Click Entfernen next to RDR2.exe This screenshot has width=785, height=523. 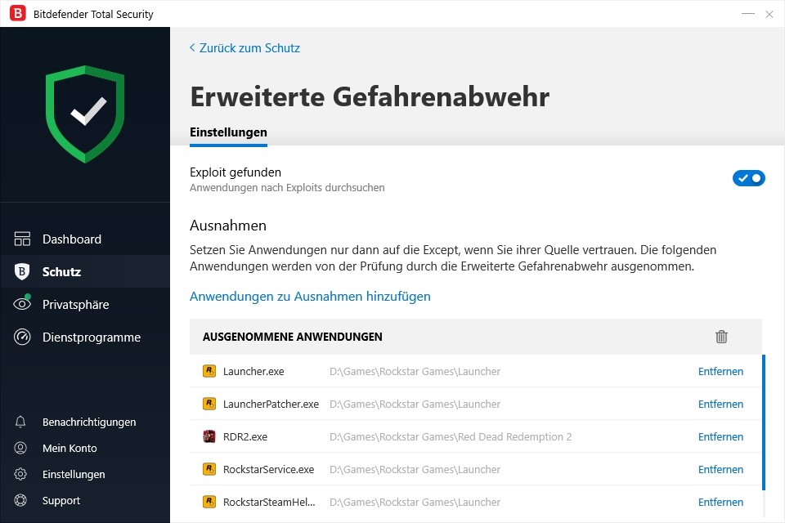[720, 436]
